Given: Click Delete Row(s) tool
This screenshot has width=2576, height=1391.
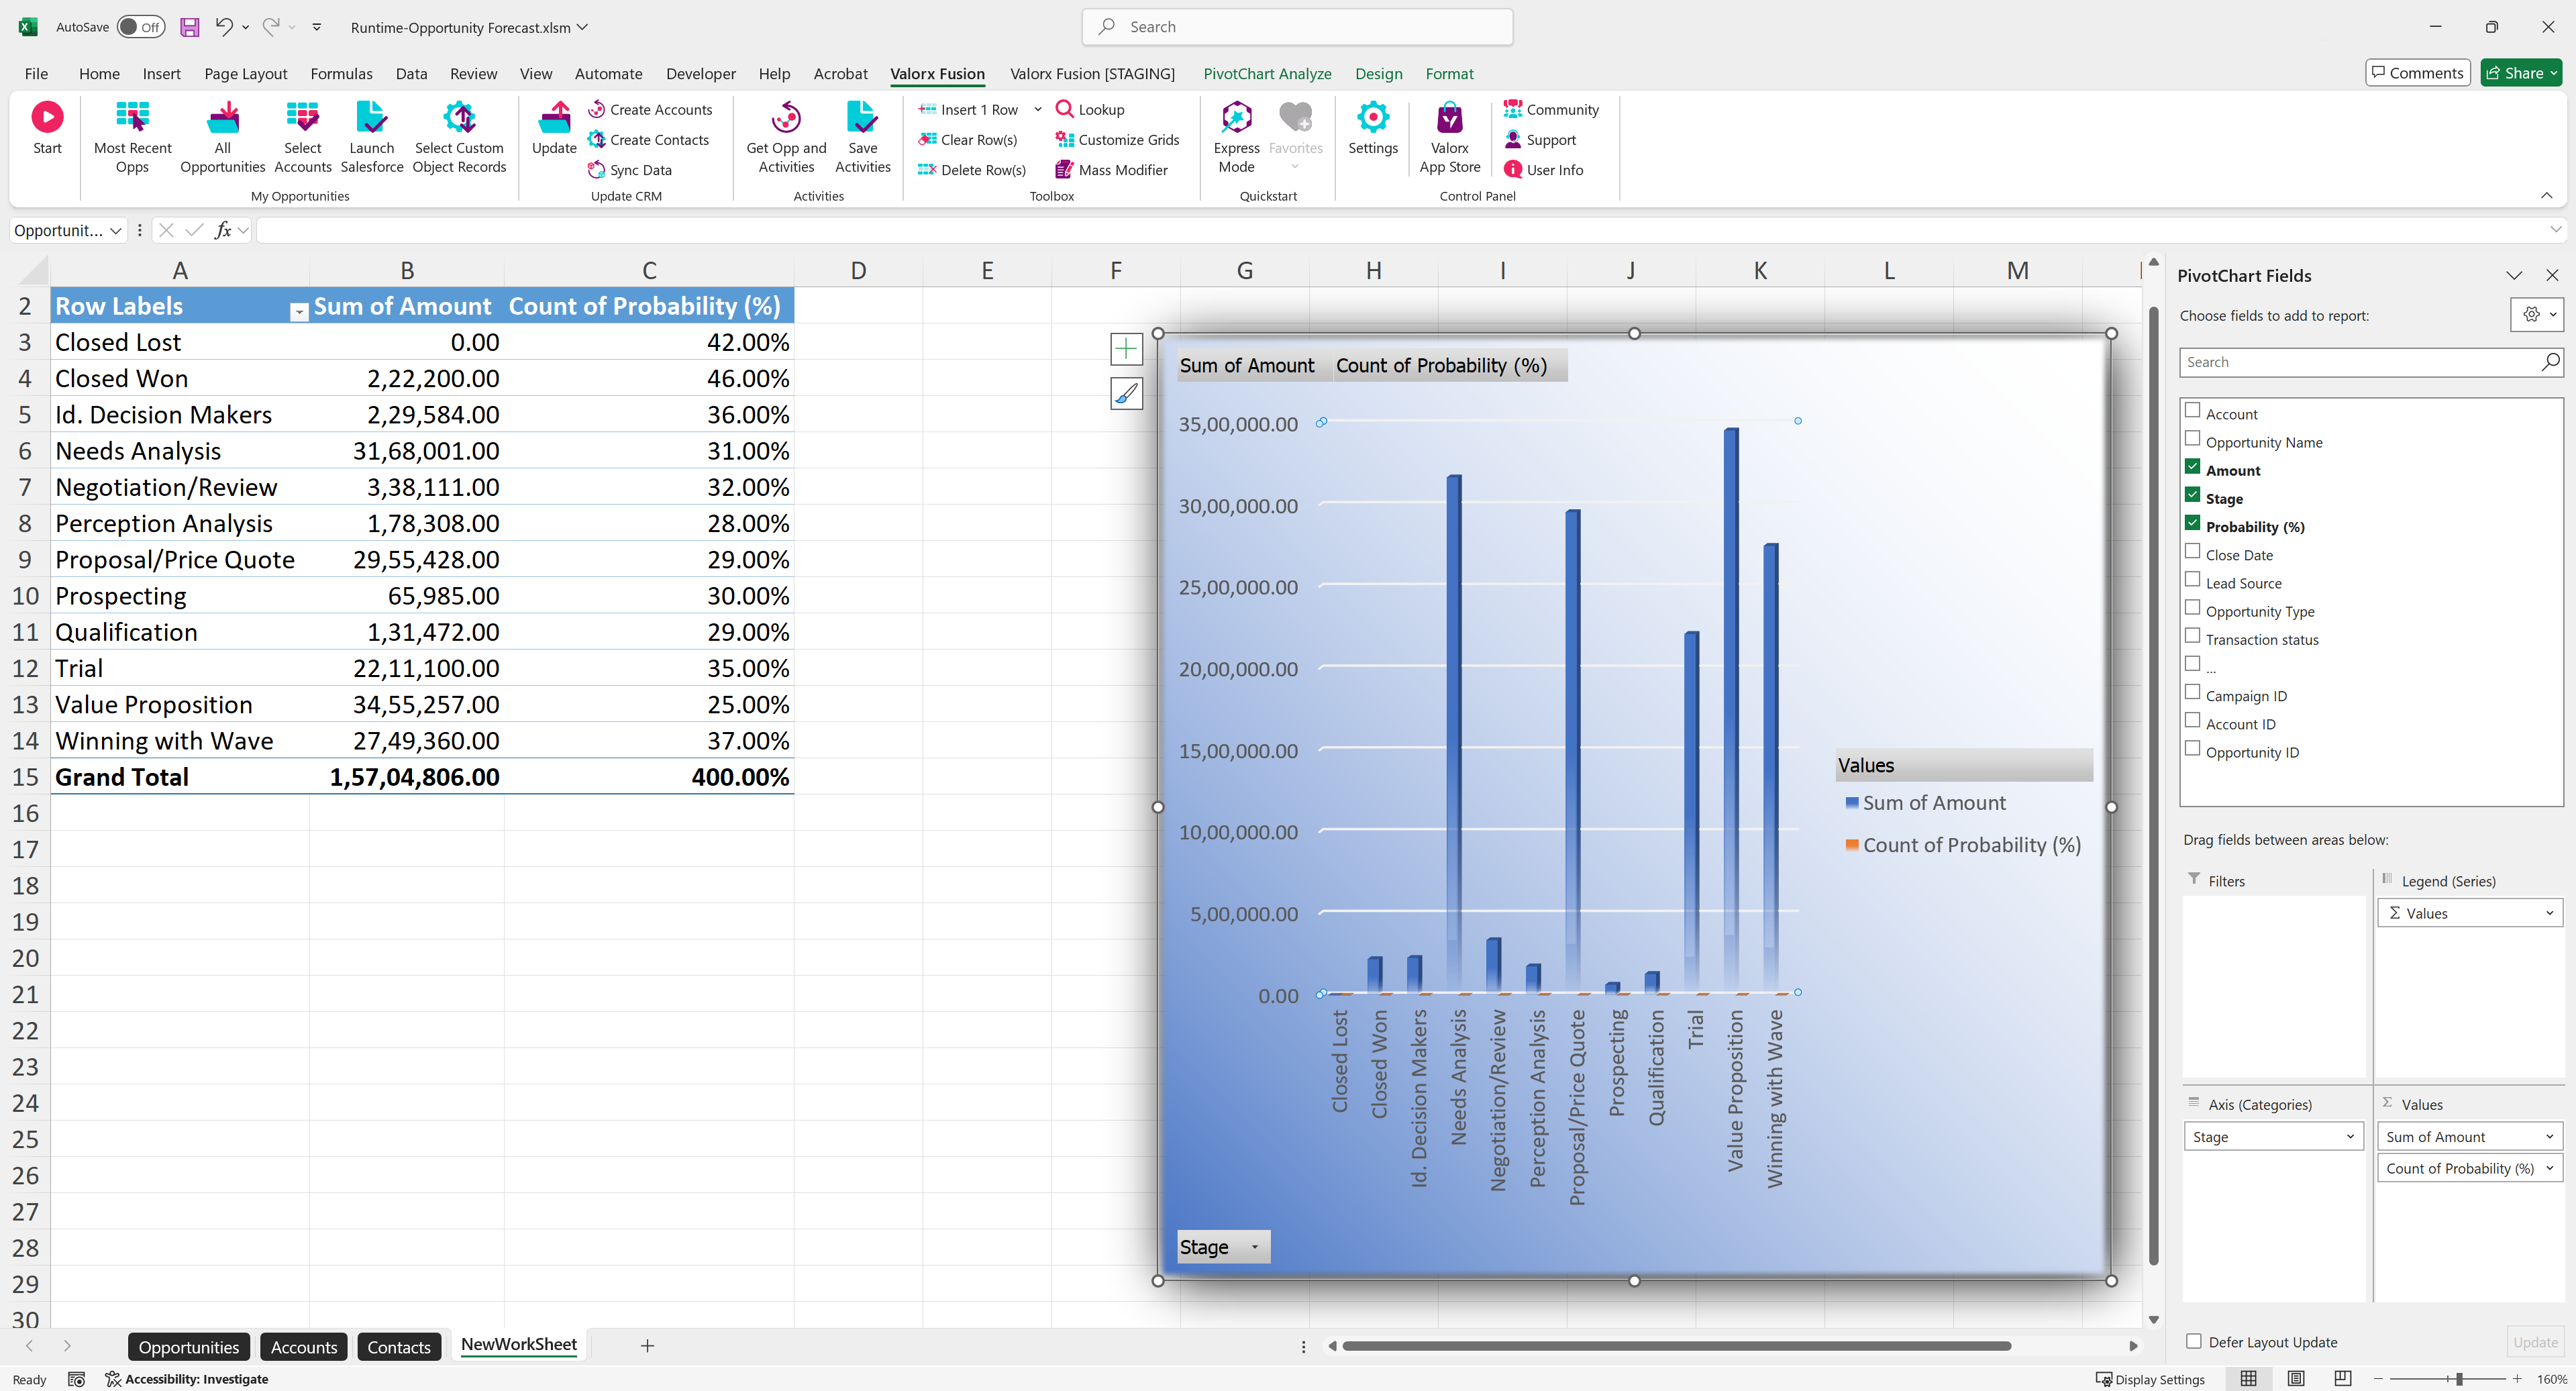Looking at the screenshot, I should [972, 169].
